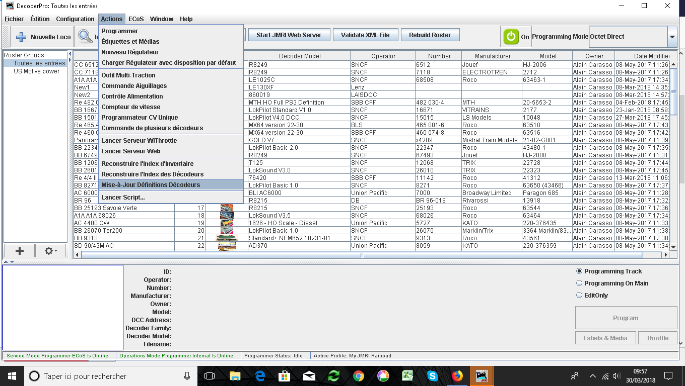Click the down arrow on the pane divider
Image resolution: width=685 pixels, height=386 pixels.
(x=12, y=262)
